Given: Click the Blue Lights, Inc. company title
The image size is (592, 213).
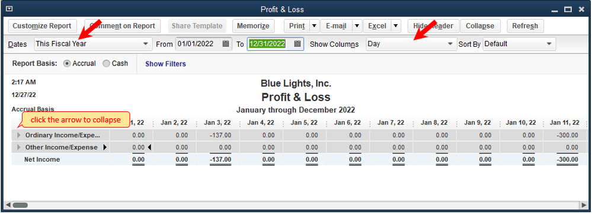Looking at the screenshot, I should coord(296,83).
